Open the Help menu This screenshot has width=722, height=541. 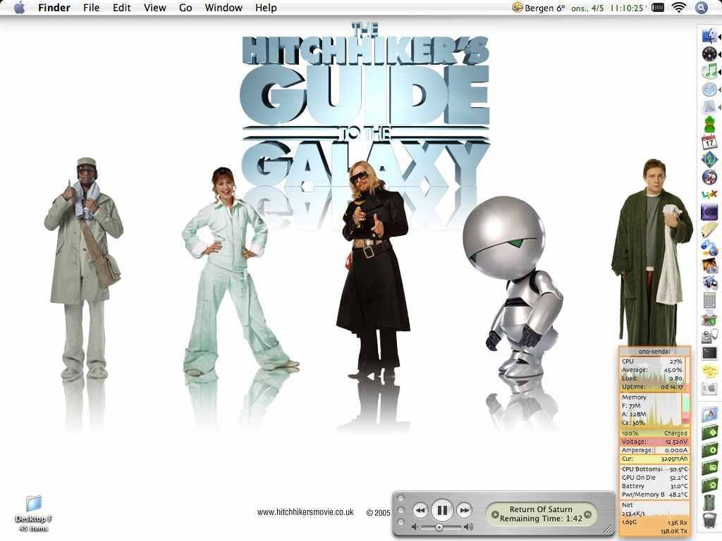click(x=266, y=8)
